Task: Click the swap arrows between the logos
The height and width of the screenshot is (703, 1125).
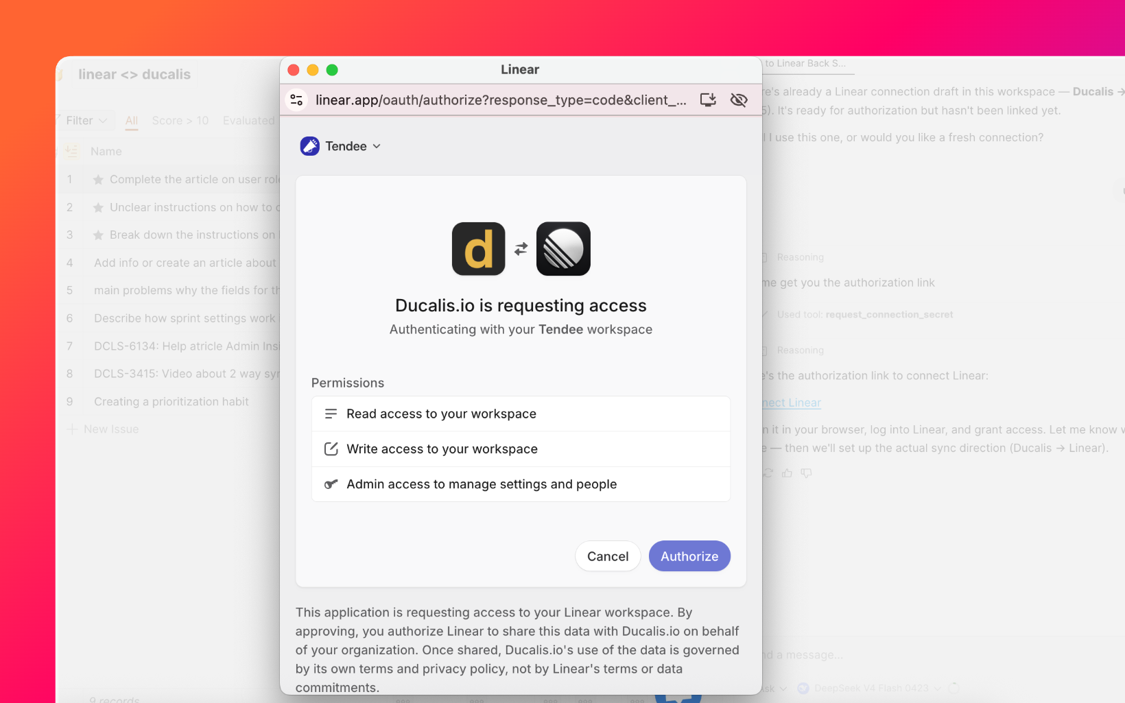Action: [x=521, y=249]
